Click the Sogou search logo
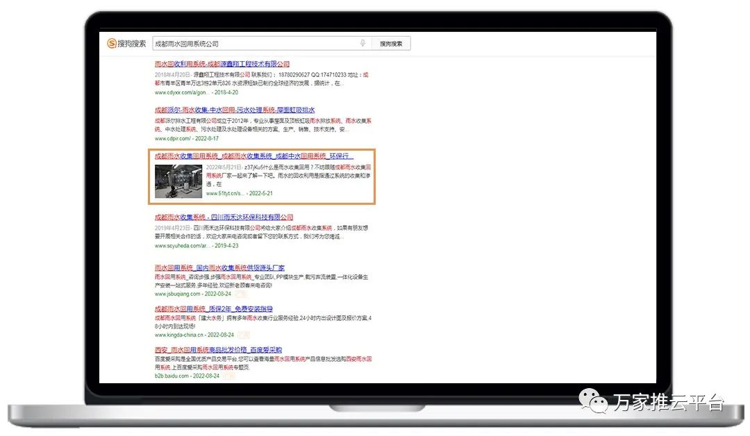750x436 pixels. click(x=126, y=44)
